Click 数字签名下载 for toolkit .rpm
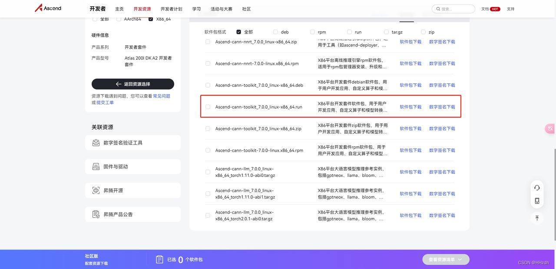 [x=442, y=150]
